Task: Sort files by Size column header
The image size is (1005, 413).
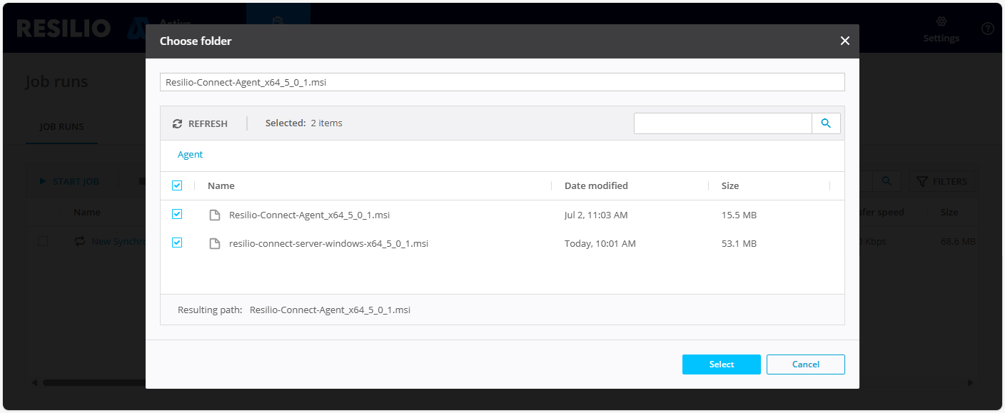Action: click(x=730, y=185)
